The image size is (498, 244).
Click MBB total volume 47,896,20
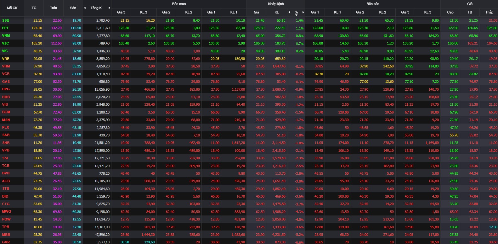click(x=101, y=235)
